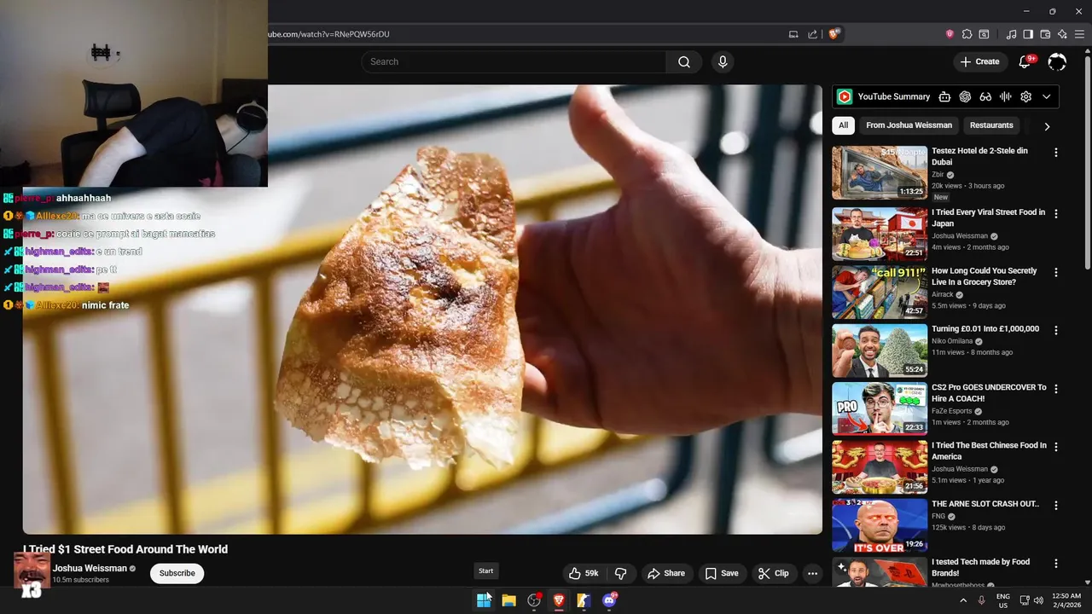This screenshot has width=1092, height=614.
Task: Click the share page icon in address bar
Action: (813, 34)
